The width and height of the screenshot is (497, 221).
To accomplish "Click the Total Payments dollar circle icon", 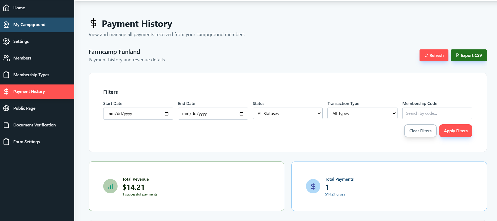I will (x=313, y=186).
